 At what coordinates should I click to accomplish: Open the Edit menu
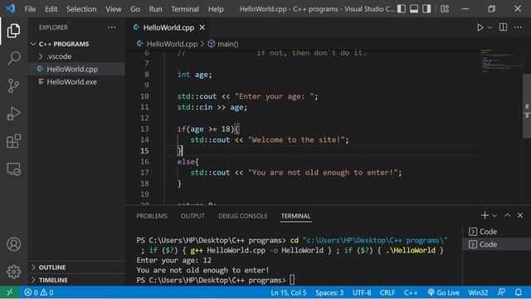point(51,9)
